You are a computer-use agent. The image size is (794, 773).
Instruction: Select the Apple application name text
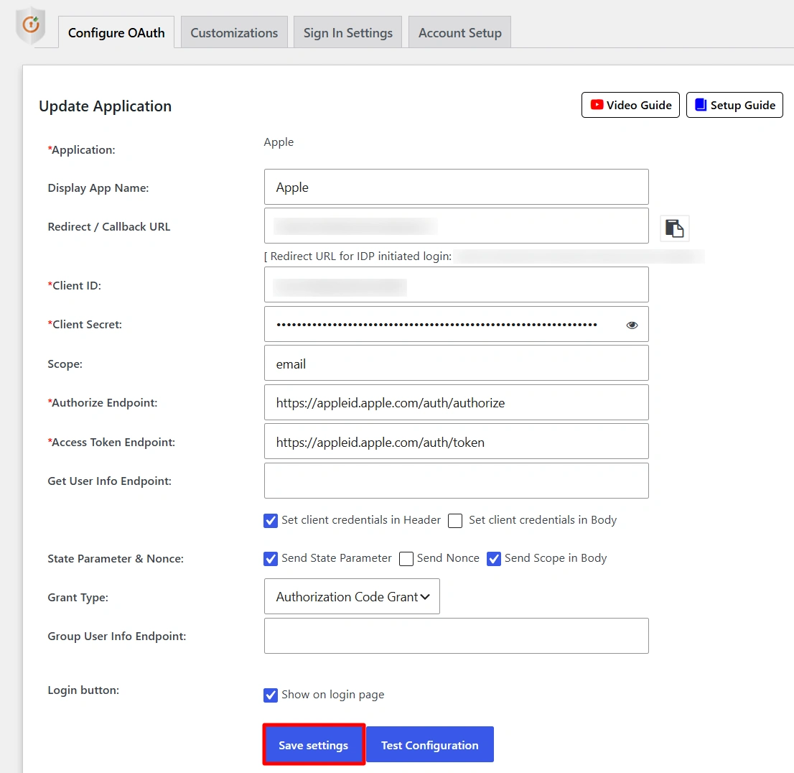point(279,142)
